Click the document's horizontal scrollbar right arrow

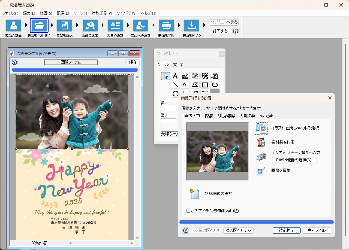[x=132, y=243]
